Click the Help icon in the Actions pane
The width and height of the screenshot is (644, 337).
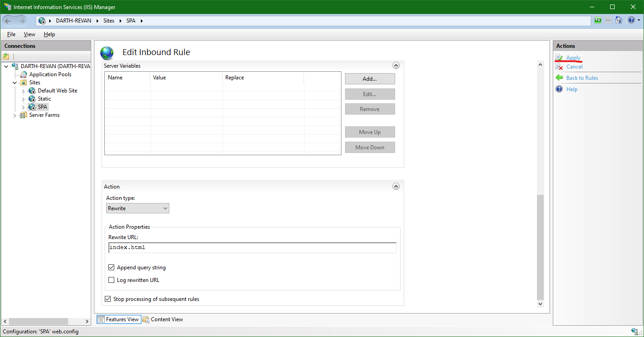pyautogui.click(x=559, y=89)
